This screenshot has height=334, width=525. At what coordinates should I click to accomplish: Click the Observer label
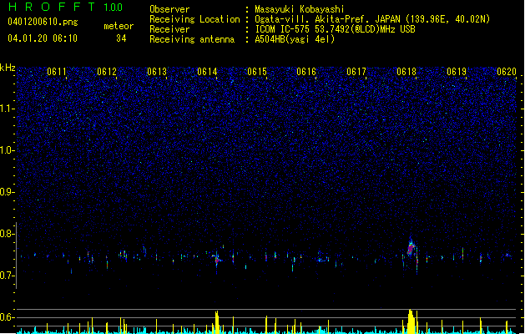[169, 9]
